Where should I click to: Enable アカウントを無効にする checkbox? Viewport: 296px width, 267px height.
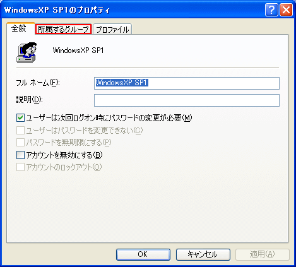click(x=20, y=155)
